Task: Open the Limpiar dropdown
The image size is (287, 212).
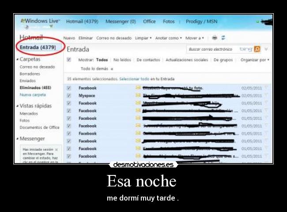Action: tap(143, 38)
